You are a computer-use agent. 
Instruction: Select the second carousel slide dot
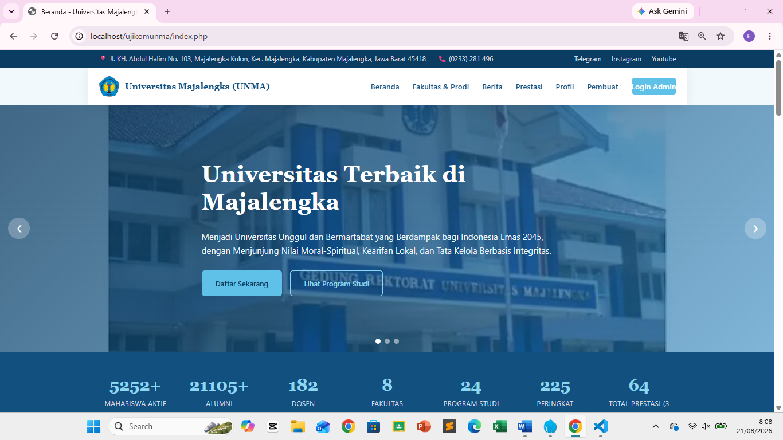tap(387, 341)
